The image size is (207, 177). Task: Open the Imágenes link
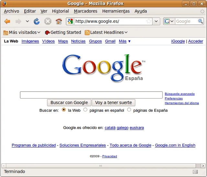coord(30,41)
